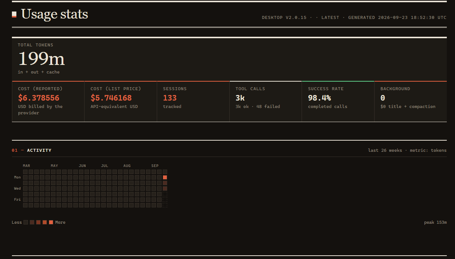Select the $6.378556 reported cost value

click(x=39, y=98)
